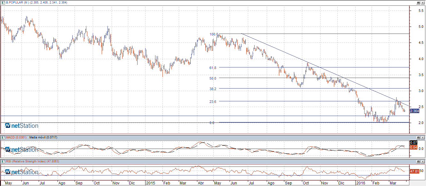Close the RSI indicator panel
The height and width of the screenshot is (186, 426).
(423, 162)
